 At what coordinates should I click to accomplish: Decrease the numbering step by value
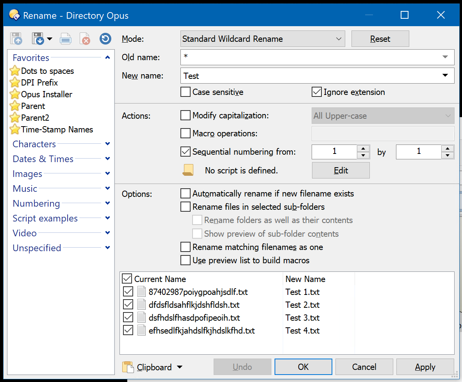(x=448, y=155)
